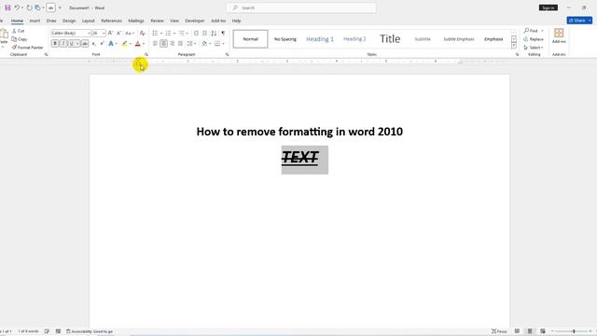Click the font color red A swatch
Screen dimensions: 597x336
pyautogui.click(x=138, y=44)
